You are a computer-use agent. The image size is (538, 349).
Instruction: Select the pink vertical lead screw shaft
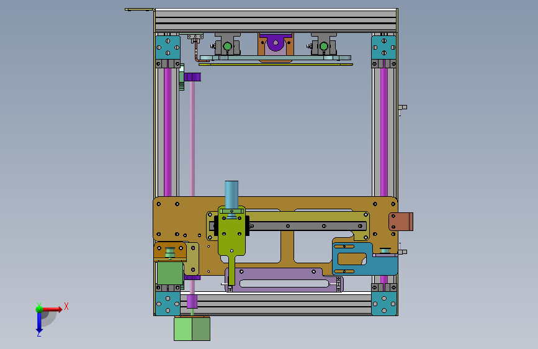[192, 139]
